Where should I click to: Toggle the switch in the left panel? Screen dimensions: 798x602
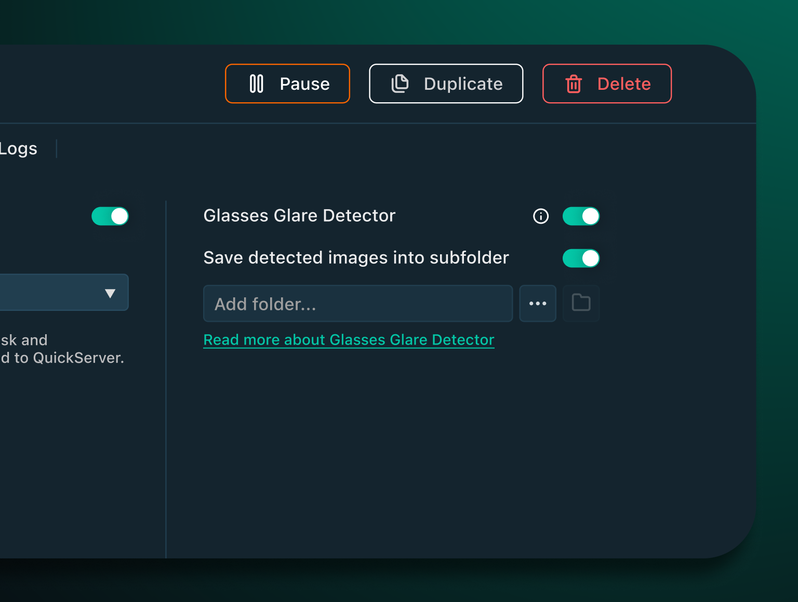tap(110, 216)
